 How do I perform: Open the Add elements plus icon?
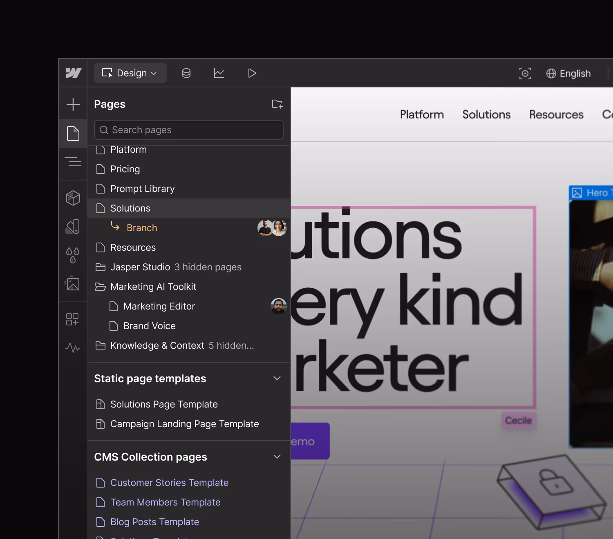point(73,105)
